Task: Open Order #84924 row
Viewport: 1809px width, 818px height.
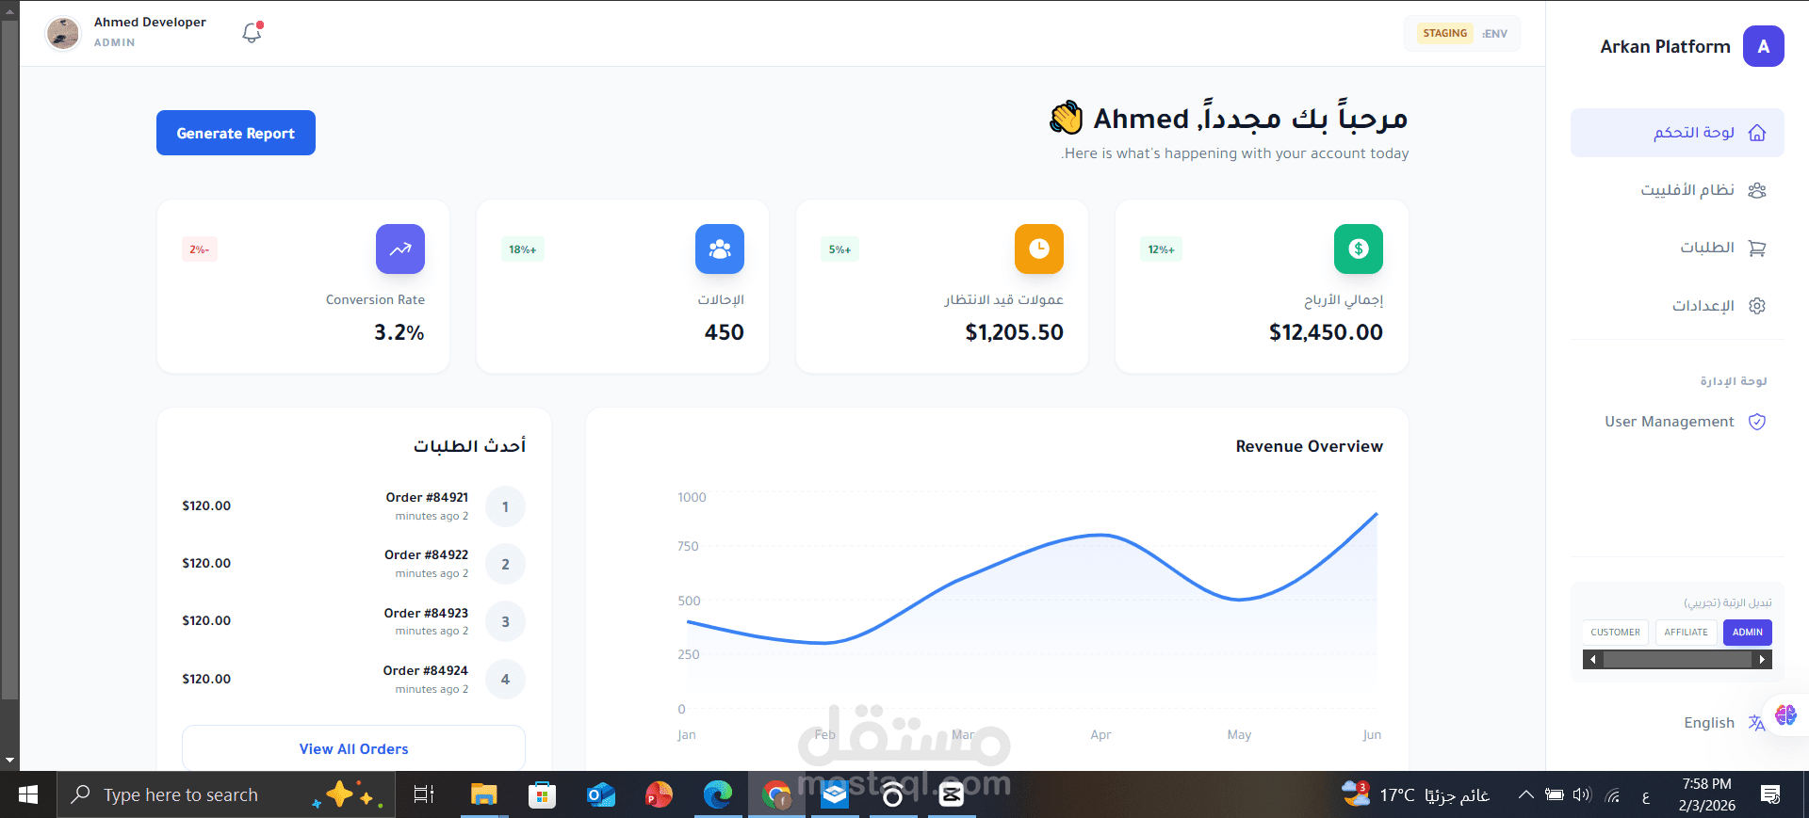Action: (353, 679)
